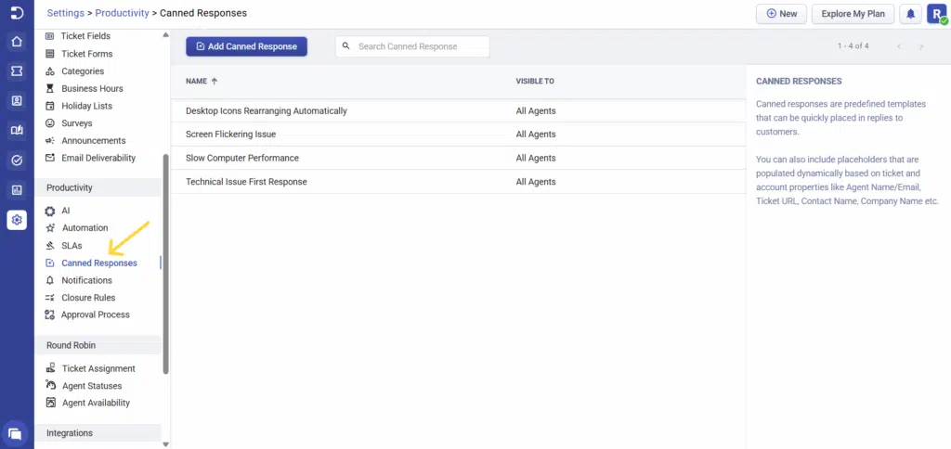
Task: Open the reports chart icon in rail
Action: pos(17,190)
